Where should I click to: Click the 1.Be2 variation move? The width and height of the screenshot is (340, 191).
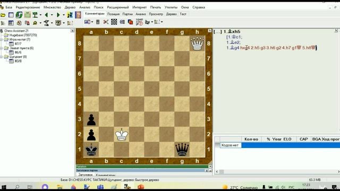click(233, 42)
